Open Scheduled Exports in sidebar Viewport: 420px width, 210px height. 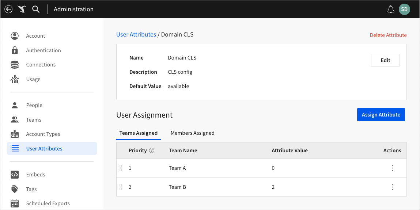click(48, 203)
